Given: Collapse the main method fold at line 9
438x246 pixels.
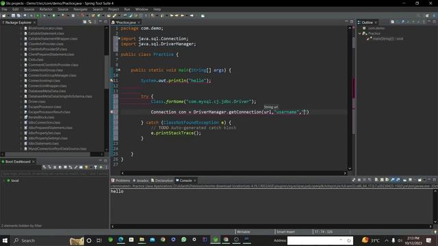Looking at the screenshot, I should [x=119, y=70].
